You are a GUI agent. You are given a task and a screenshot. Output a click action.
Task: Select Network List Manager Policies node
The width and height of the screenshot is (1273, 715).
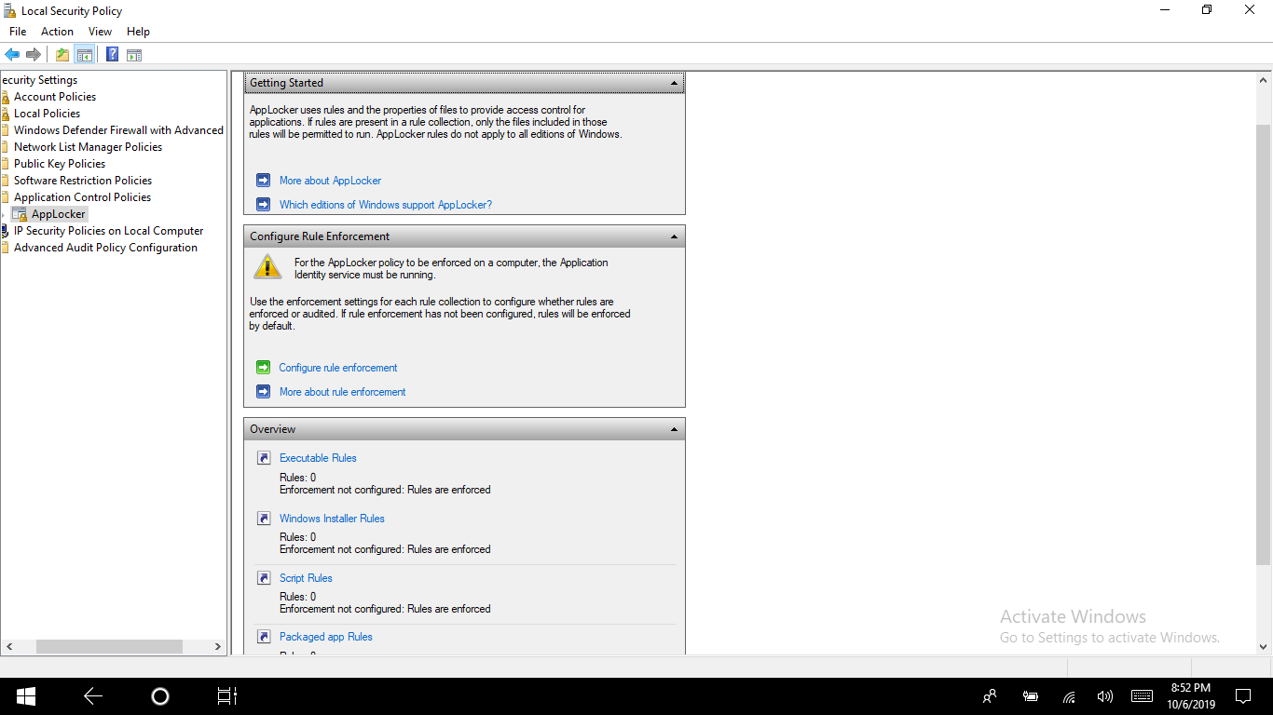click(88, 147)
